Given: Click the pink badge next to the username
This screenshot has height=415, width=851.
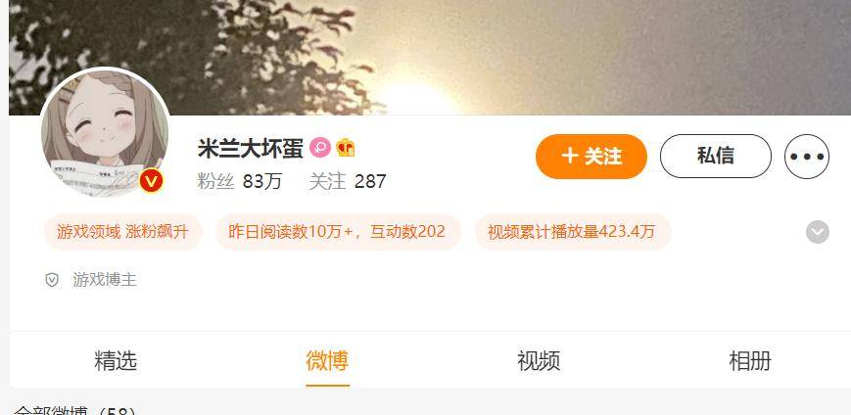Looking at the screenshot, I should (320, 147).
